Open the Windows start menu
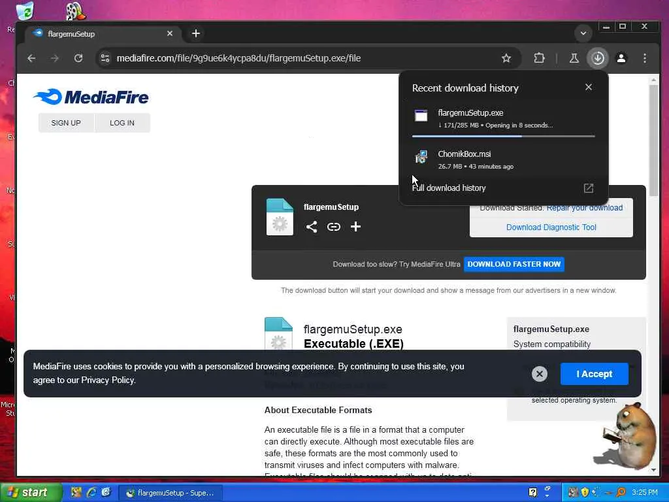The width and height of the screenshot is (669, 502). pos(30,493)
